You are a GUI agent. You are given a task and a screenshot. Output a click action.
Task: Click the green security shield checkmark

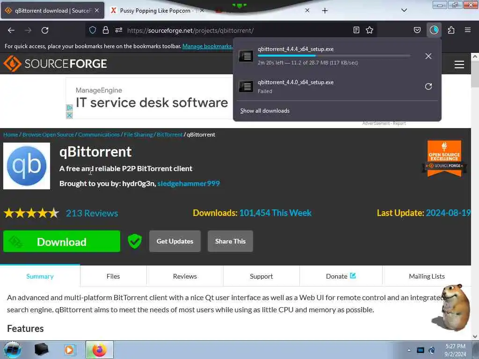coord(135,241)
